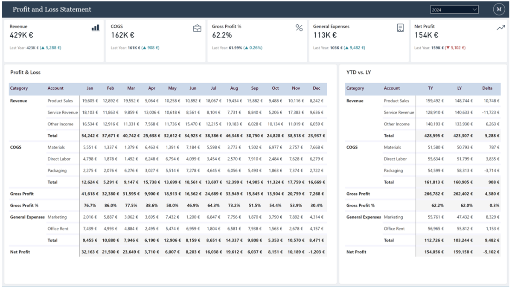Click the bar chart icon on Revenue card
Image resolution: width=512 pixels, height=288 pixels.
[95, 27]
